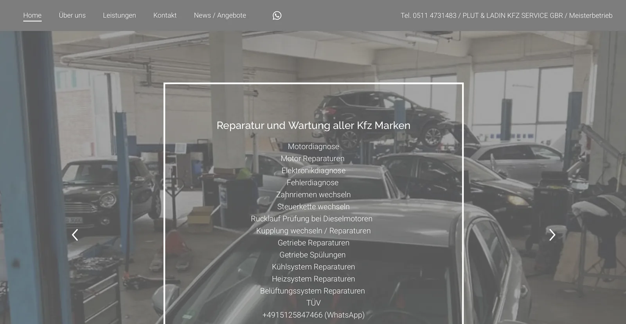Screen dimensions: 626x324
Task: Open News / Angebote page
Action: tap(220, 16)
